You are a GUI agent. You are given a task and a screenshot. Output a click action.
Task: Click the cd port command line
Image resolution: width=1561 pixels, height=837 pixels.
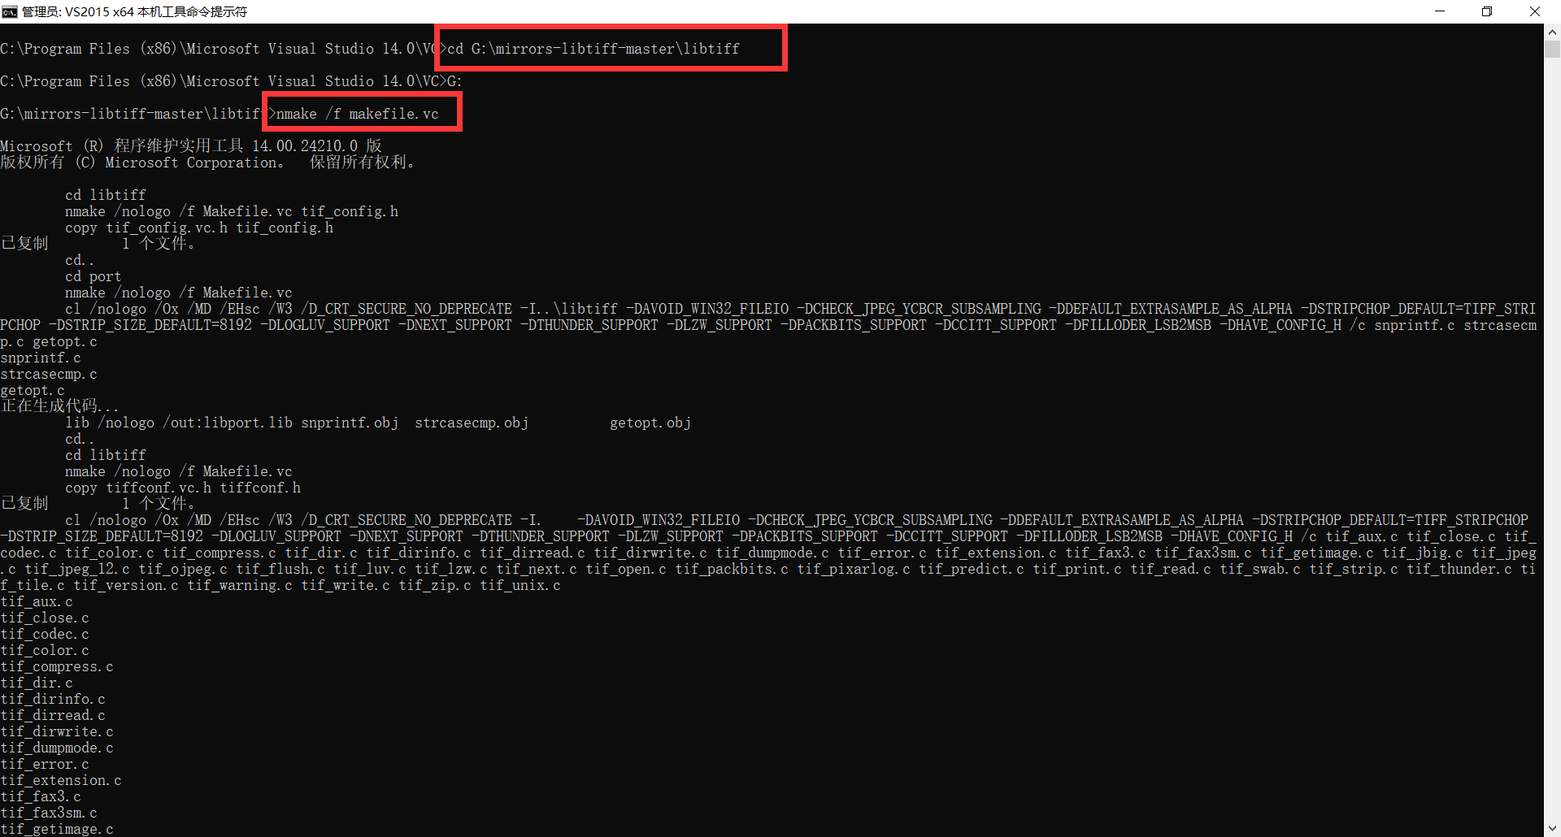point(93,275)
